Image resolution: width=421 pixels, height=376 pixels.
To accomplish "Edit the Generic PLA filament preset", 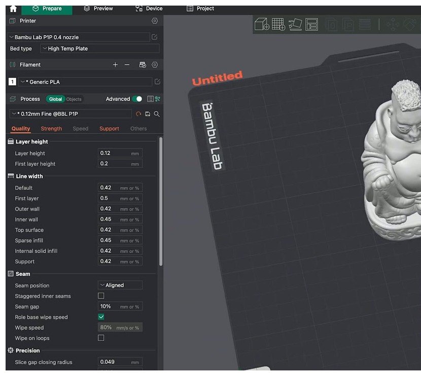I will click(157, 82).
